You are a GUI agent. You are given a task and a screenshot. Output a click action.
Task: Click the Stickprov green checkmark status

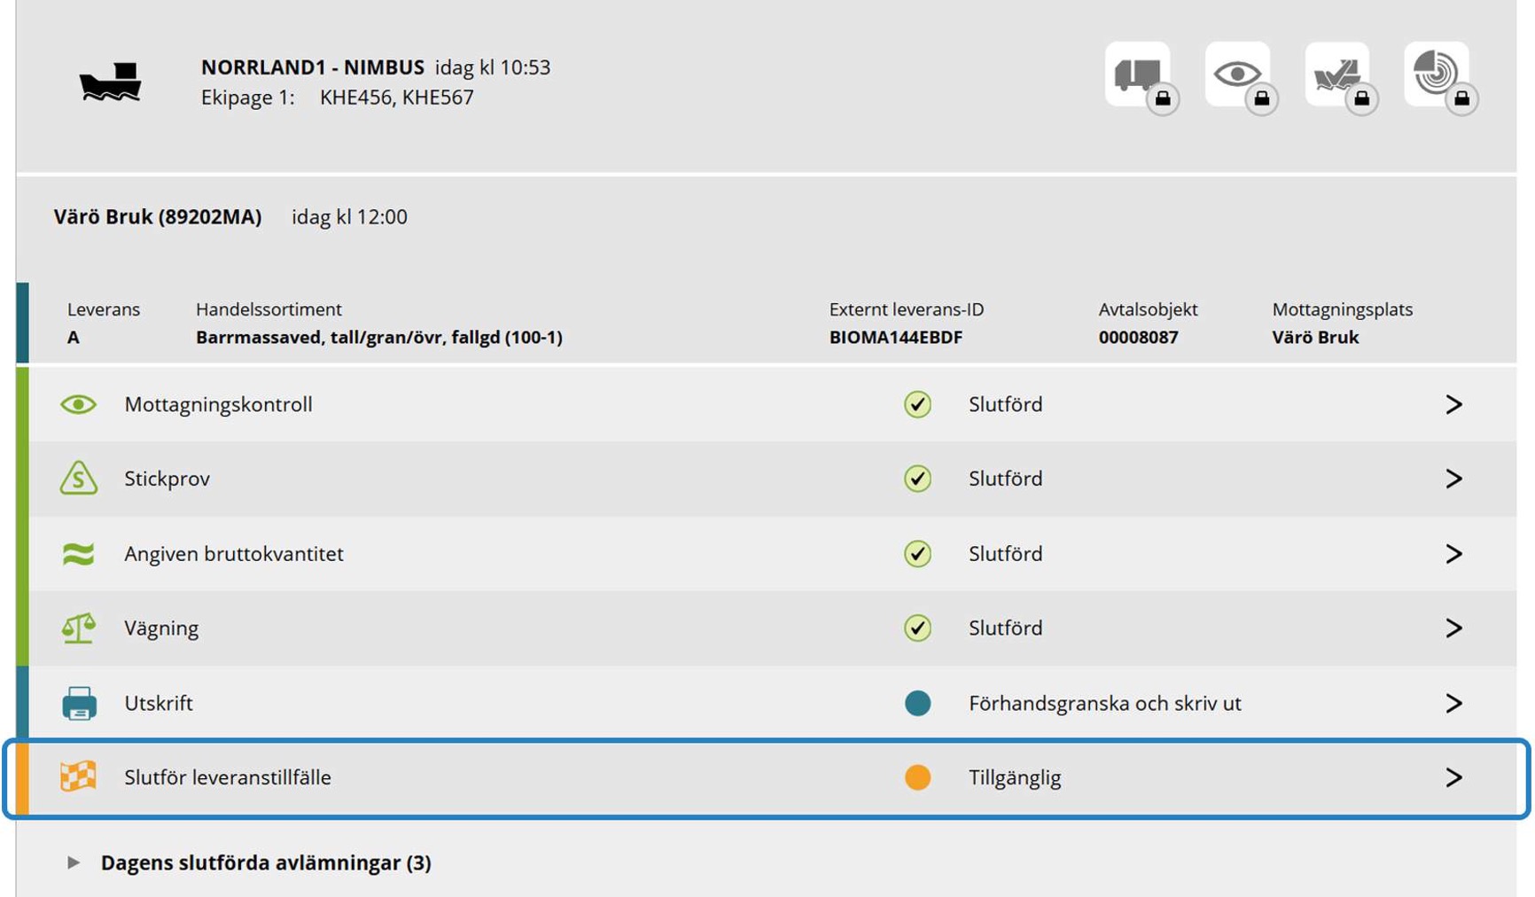pos(917,479)
